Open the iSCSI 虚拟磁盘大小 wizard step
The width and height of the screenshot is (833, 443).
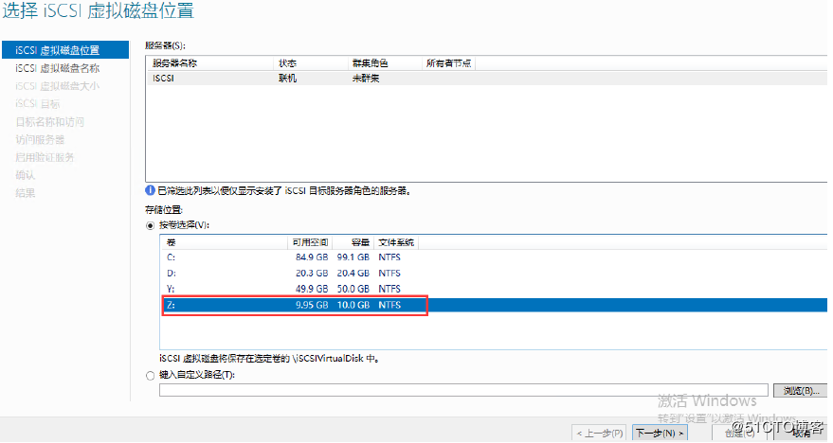[x=57, y=86]
